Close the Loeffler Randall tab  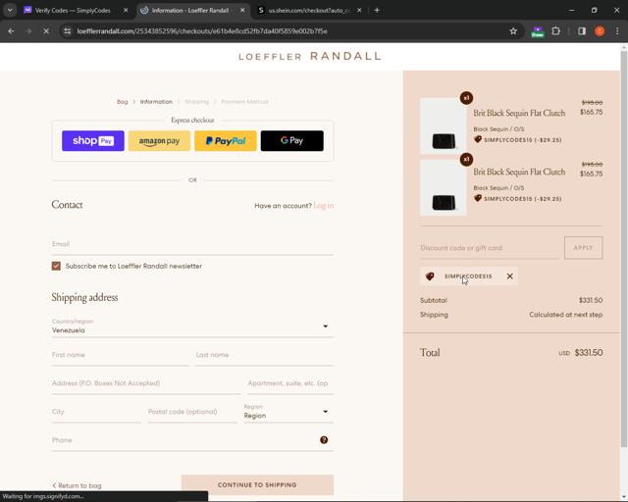[x=242, y=11]
